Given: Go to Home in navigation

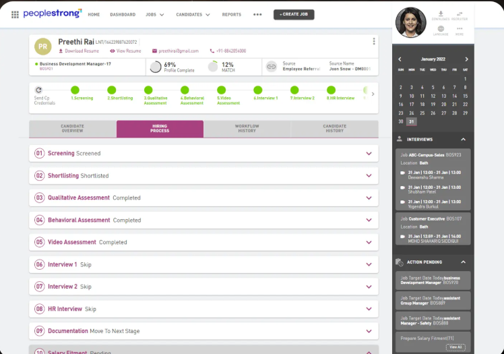Looking at the screenshot, I should (94, 14).
